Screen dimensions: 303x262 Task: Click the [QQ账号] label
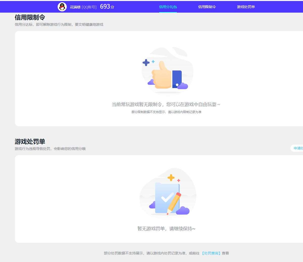pos(89,7)
